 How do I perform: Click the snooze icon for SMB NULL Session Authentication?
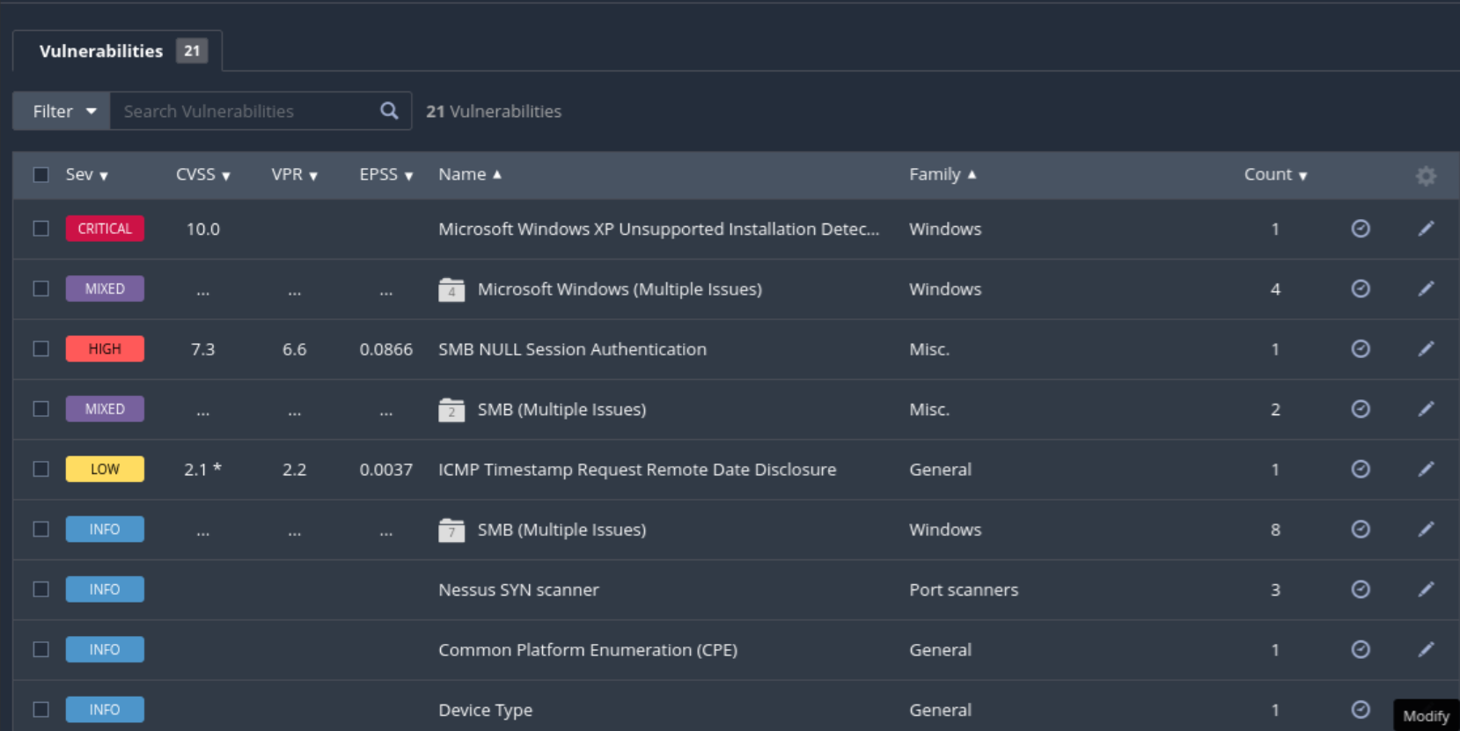(x=1361, y=349)
